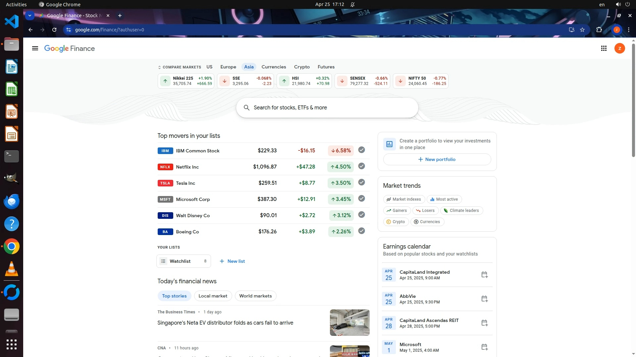Open the Google apps grid launcher
Image resolution: width=636 pixels, height=357 pixels.
pyautogui.click(x=604, y=49)
